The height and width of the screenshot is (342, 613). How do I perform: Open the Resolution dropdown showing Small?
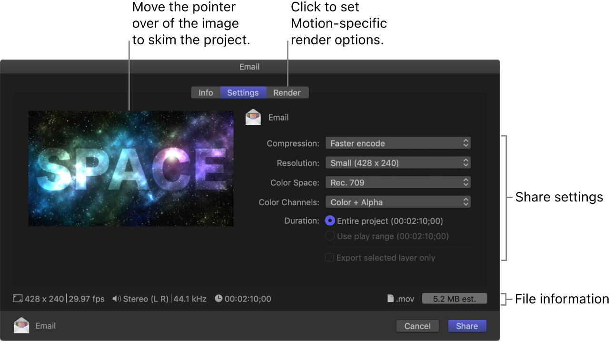point(398,162)
